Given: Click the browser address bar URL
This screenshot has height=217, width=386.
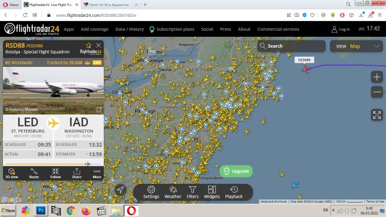Looking at the screenshot, I should click(x=96, y=15).
